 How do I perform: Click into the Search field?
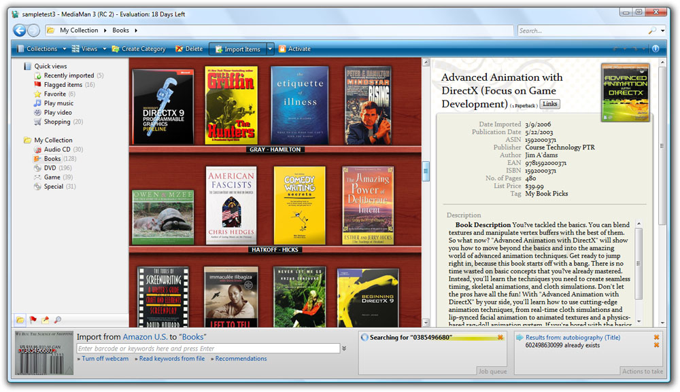pos(582,31)
